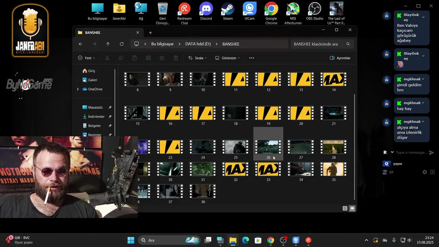
Task: Toggle the Ayrıntılar details pane
Action: point(340,58)
